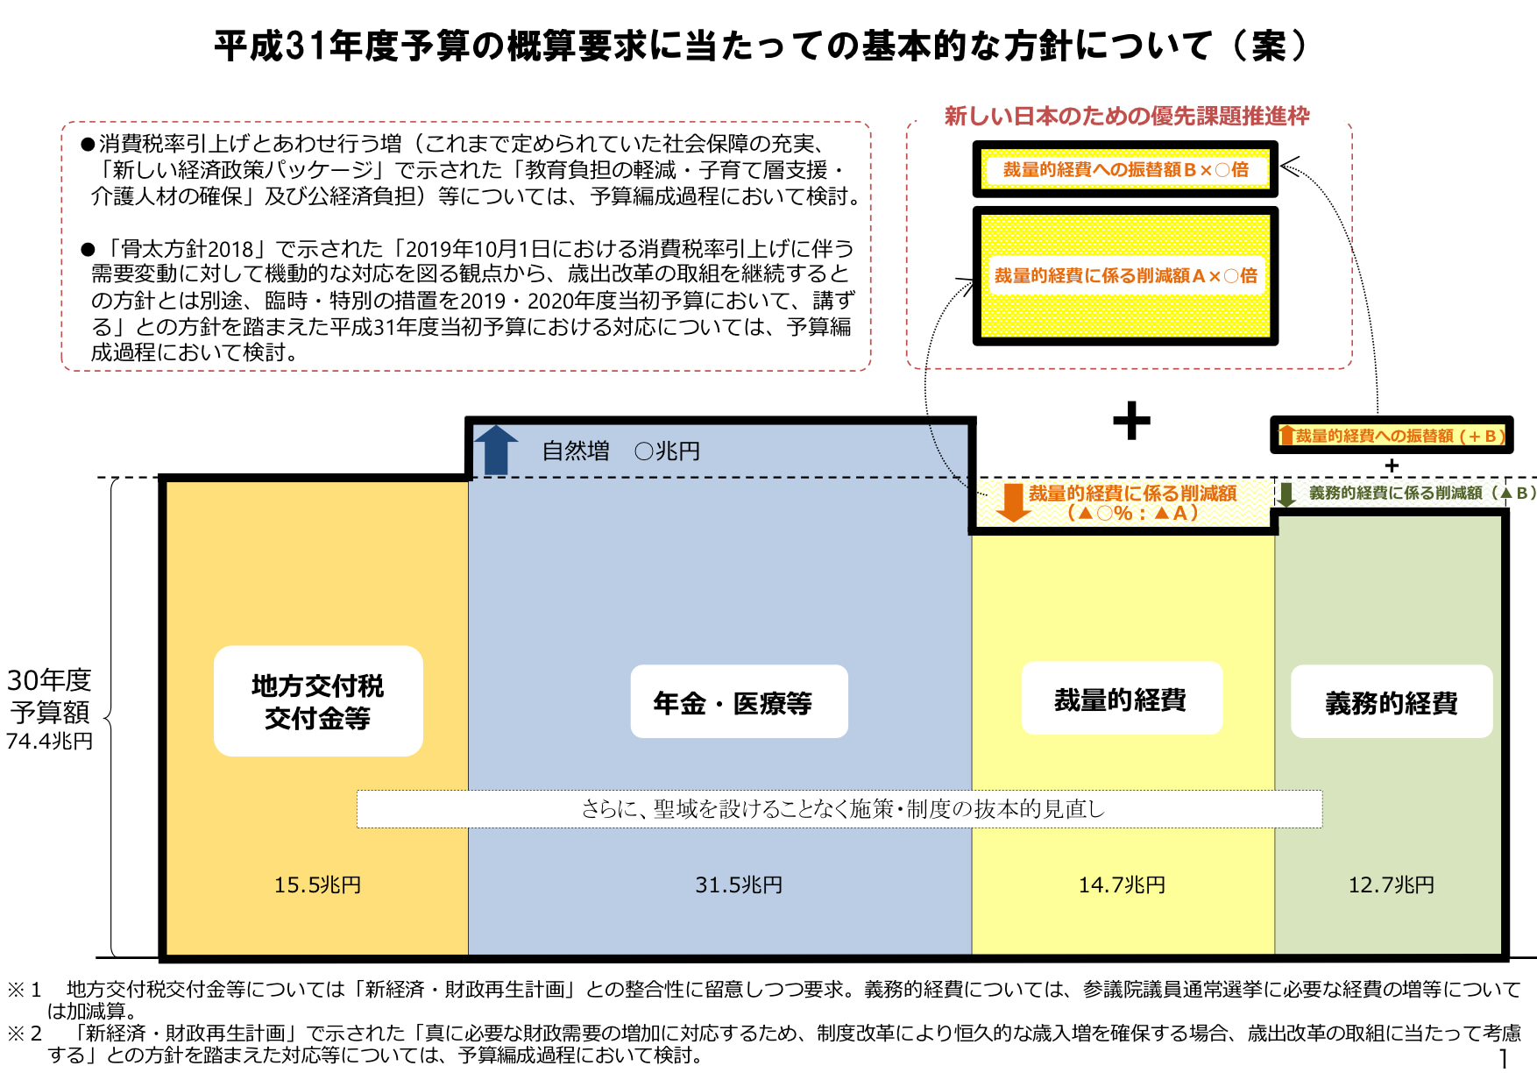The width and height of the screenshot is (1537, 1087).
Task: Click the blue up arrow beside 自然増
Action: coord(496,450)
